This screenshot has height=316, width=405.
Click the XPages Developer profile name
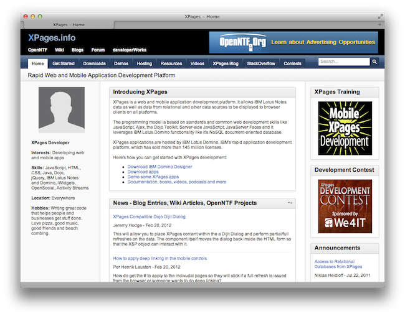pyautogui.click(x=50, y=142)
